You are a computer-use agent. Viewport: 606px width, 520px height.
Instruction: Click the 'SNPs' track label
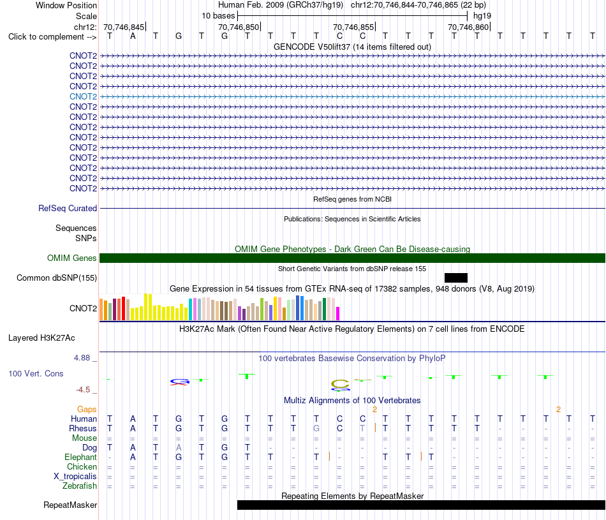click(86, 238)
